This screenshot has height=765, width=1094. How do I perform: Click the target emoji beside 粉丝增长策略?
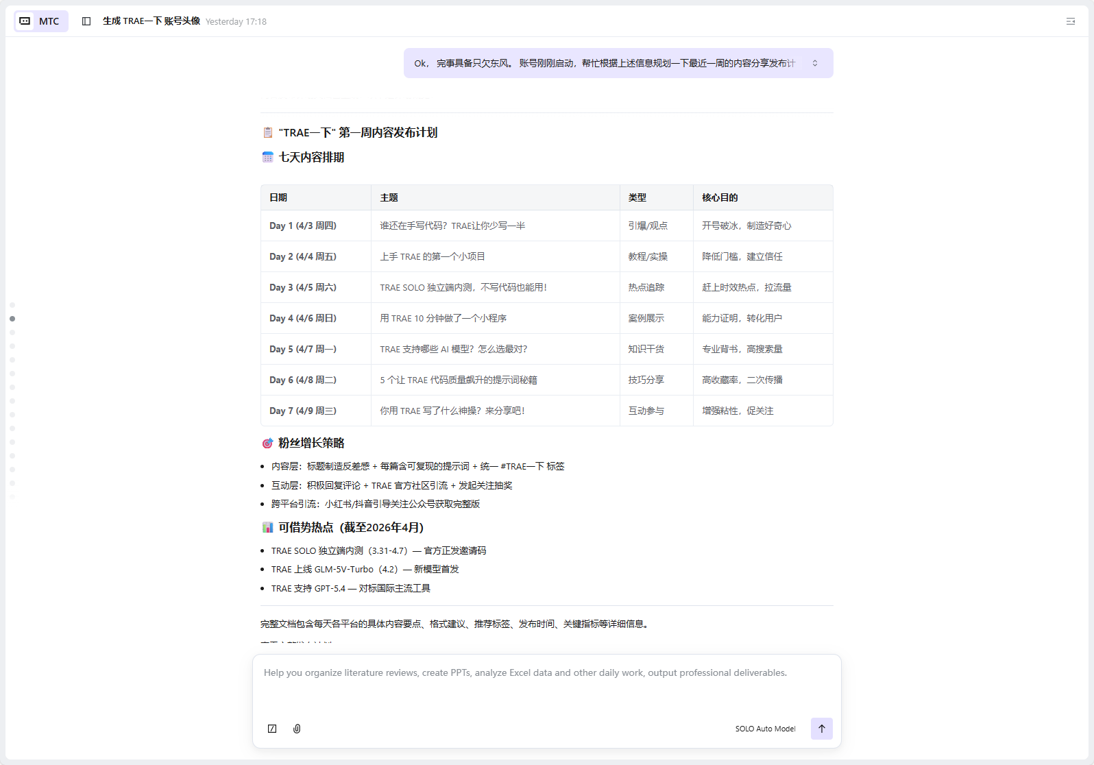(x=268, y=444)
